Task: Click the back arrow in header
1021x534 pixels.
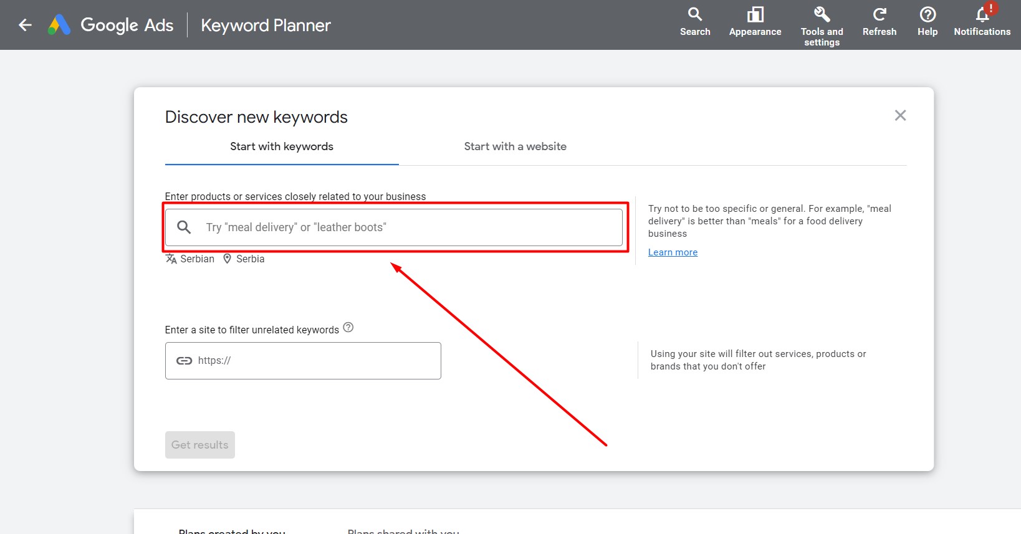Action: click(x=25, y=25)
